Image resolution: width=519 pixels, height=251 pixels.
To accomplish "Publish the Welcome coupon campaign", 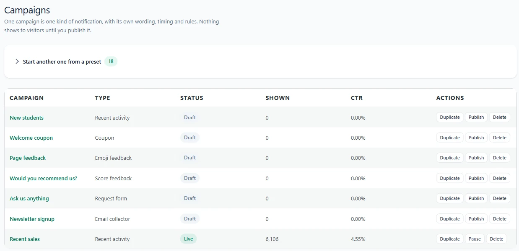I will click(476, 138).
